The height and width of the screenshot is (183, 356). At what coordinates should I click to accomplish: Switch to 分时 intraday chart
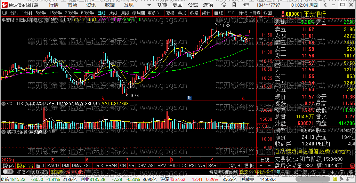point(15,13)
